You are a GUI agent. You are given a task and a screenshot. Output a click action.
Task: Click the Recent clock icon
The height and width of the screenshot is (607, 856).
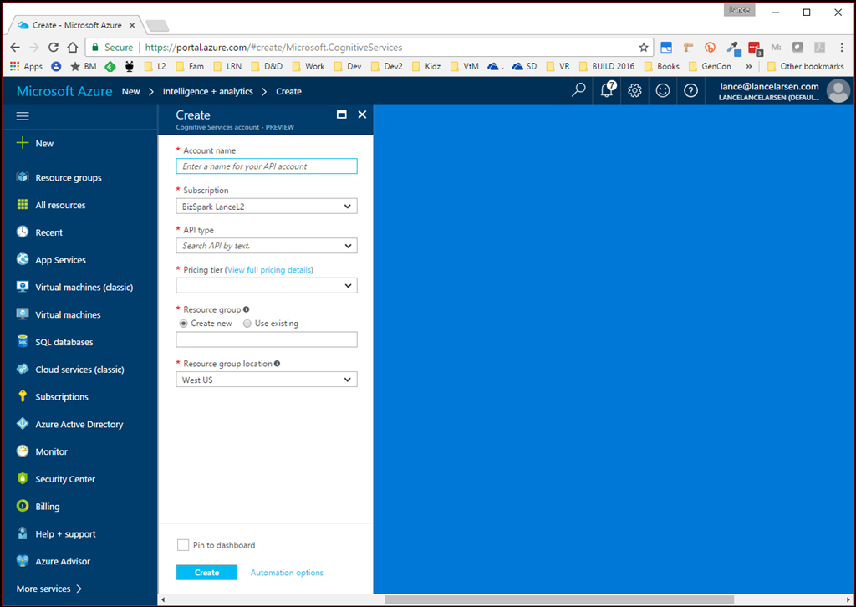pyautogui.click(x=23, y=232)
